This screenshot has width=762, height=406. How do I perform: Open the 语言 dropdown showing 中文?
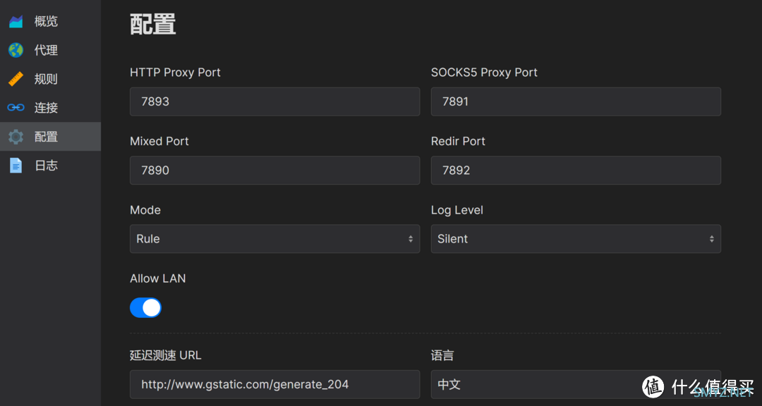pos(576,385)
